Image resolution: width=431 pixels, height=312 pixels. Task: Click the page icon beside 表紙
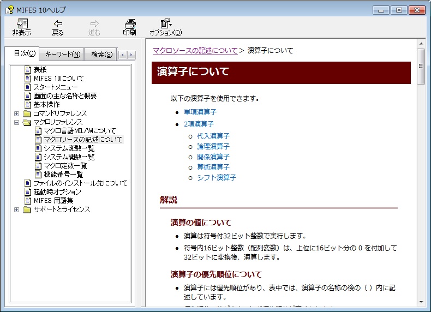(x=28, y=70)
